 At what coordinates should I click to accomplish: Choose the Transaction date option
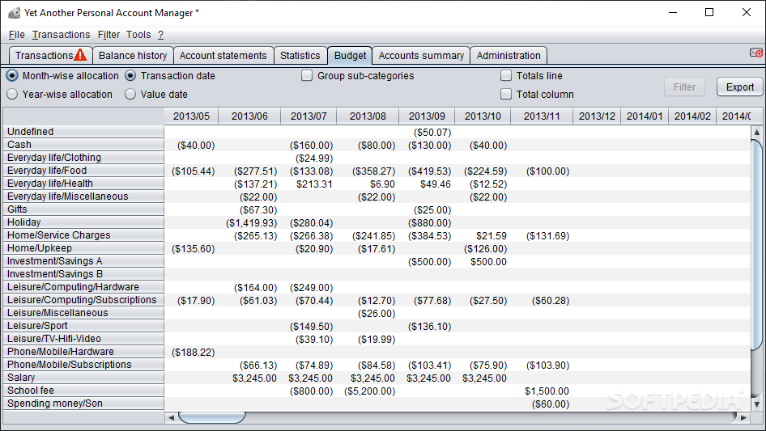[x=169, y=76]
